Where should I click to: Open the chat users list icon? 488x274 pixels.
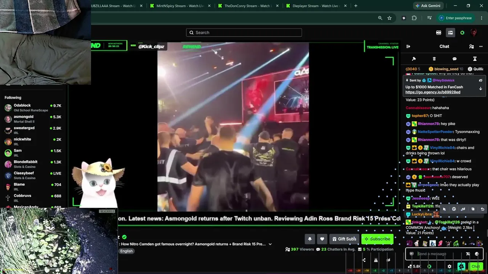coord(472,46)
